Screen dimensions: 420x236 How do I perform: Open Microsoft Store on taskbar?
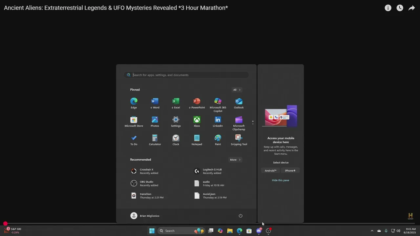249,231
